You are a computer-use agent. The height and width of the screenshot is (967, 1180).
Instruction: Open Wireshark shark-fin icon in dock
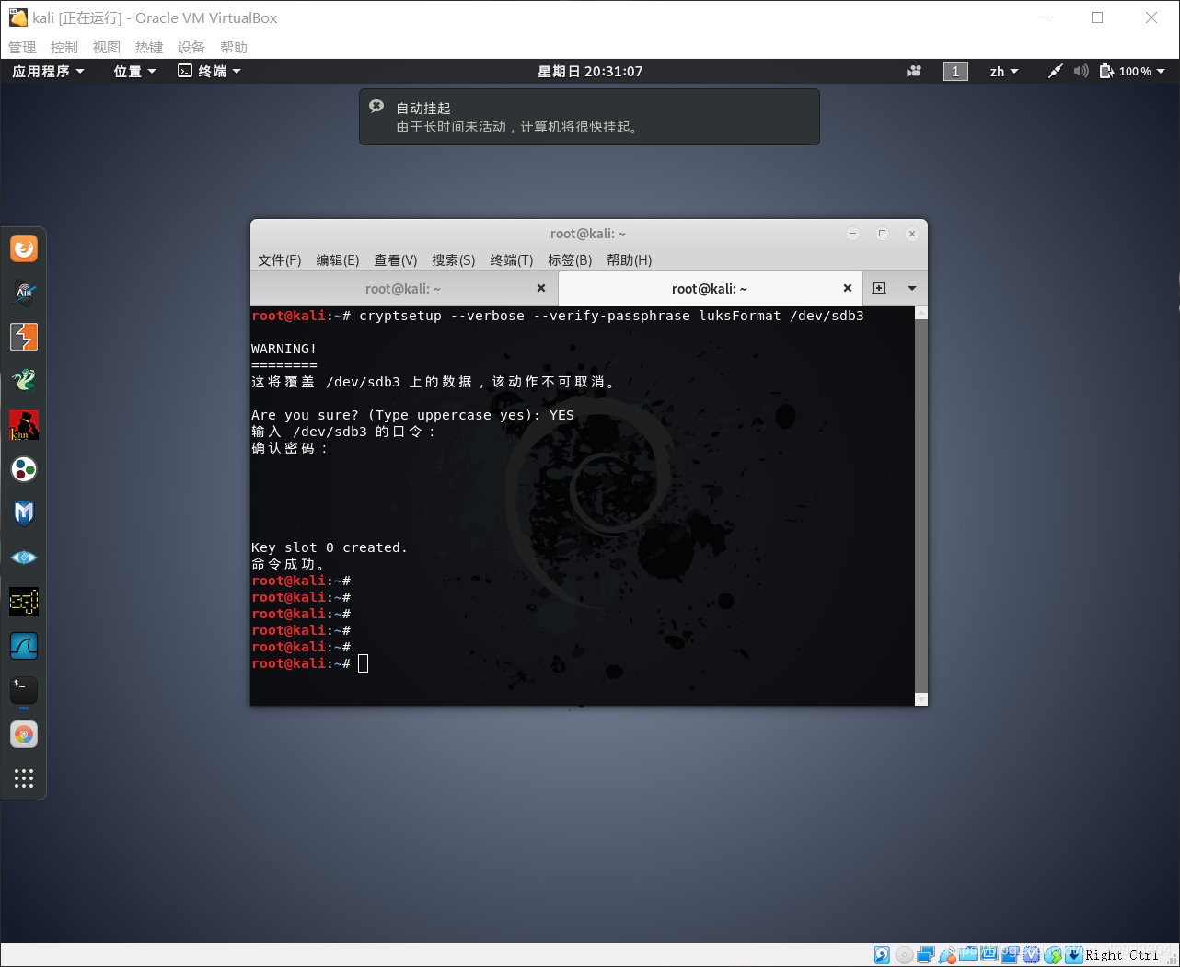[24, 646]
